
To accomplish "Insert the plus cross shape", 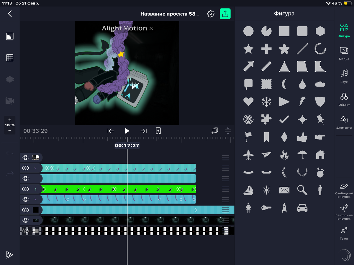I will click(266, 49).
